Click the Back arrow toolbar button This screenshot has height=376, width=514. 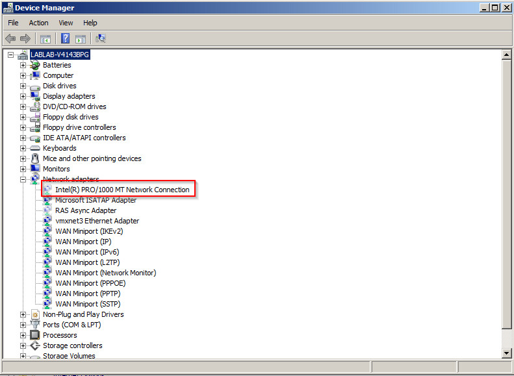point(10,39)
